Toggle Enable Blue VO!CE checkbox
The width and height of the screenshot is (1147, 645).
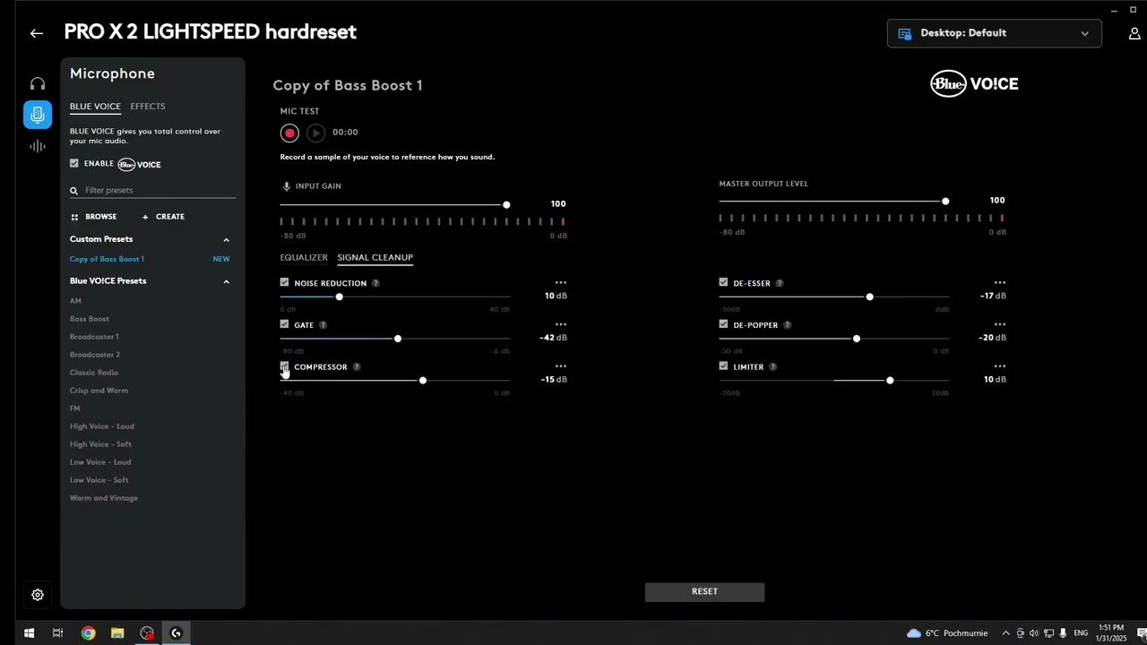click(x=74, y=164)
